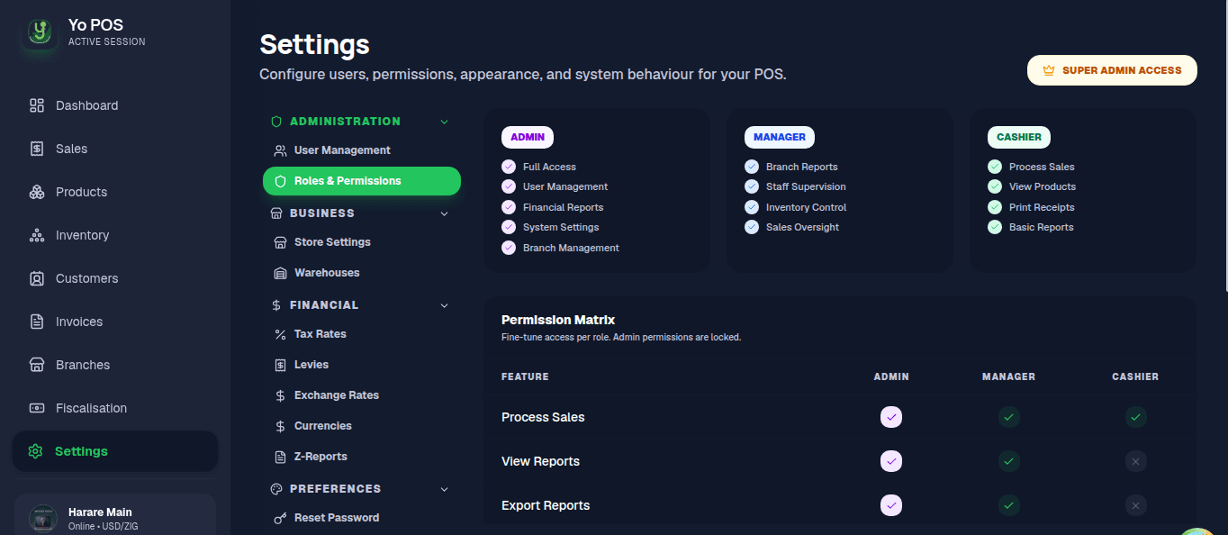Screen dimensions: 1228x535
Task: Open Inventory in the sidebar
Action: [115, 235]
